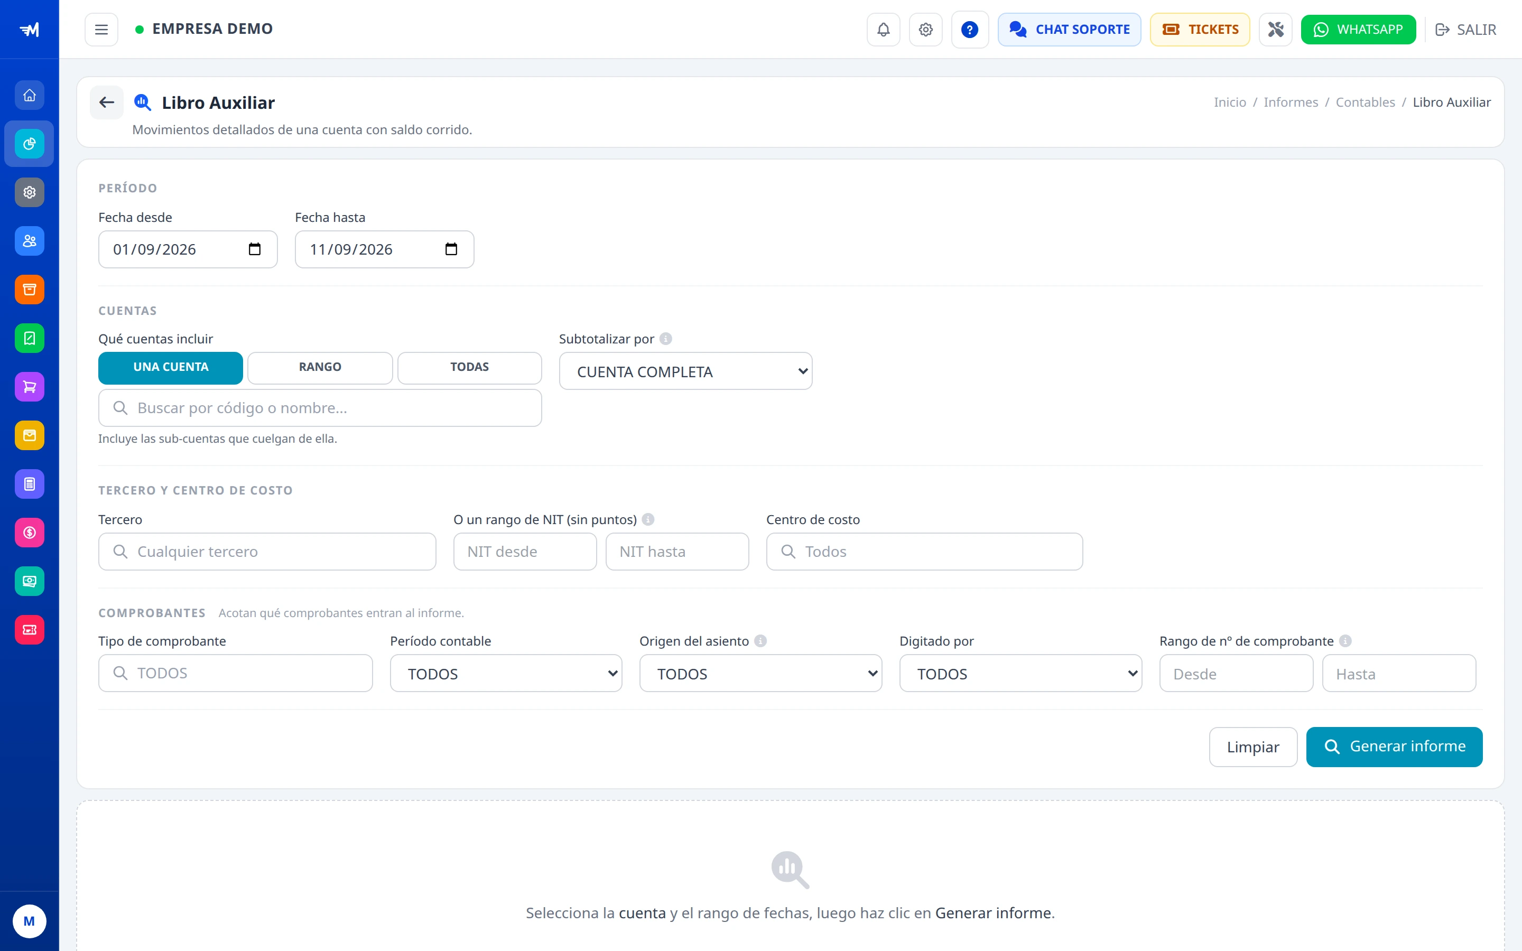1522x951 pixels.
Task: Click WHATSAPP button
Action: (x=1358, y=30)
